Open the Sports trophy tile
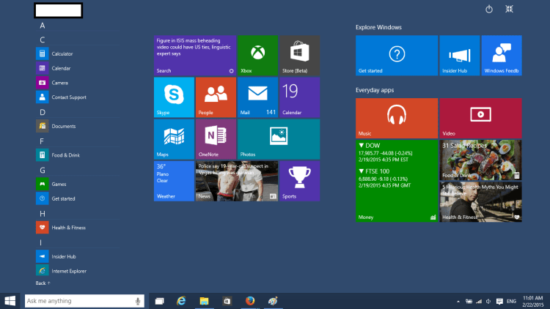The width and height of the screenshot is (550, 309). pyautogui.click(x=299, y=181)
